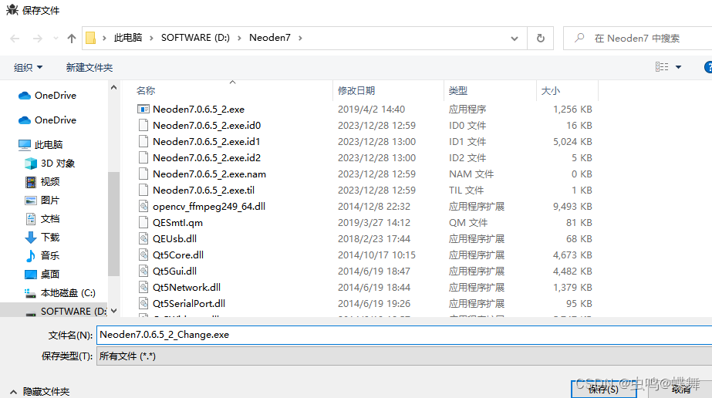
Task: Create a new folder with 新建文件夹
Action: (x=89, y=68)
